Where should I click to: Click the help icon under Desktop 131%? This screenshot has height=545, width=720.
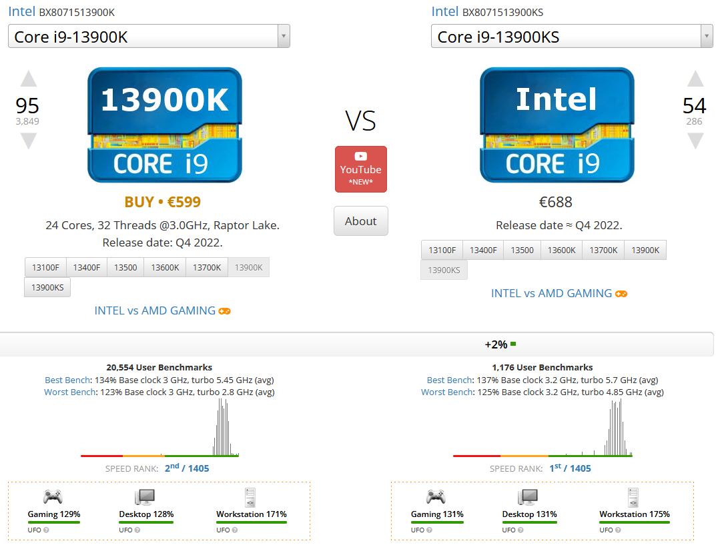point(520,530)
